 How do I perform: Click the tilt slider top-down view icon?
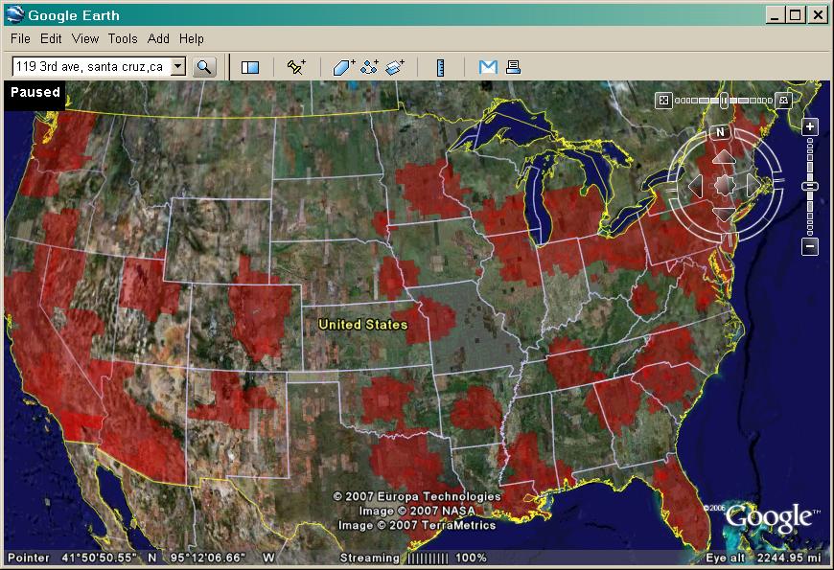[663, 100]
